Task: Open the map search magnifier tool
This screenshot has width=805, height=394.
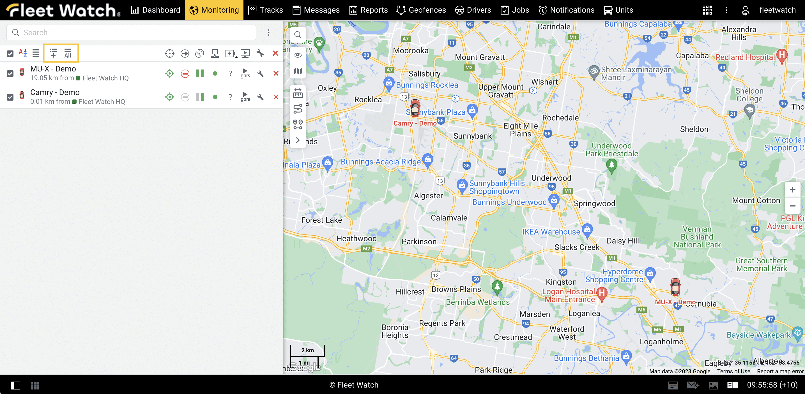Action: point(298,35)
